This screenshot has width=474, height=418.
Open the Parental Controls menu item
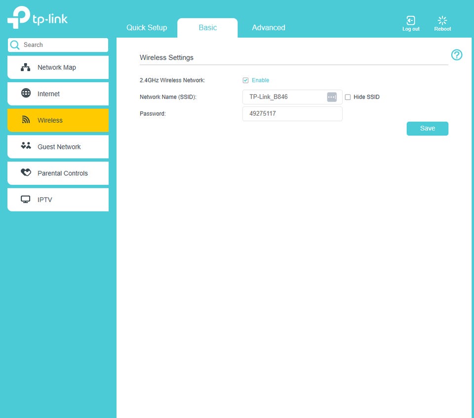click(x=58, y=173)
